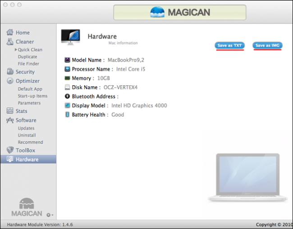
Task: Go to the Optimizer section label
Action: (x=27, y=81)
